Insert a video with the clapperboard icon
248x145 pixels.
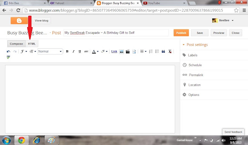point(127,51)
